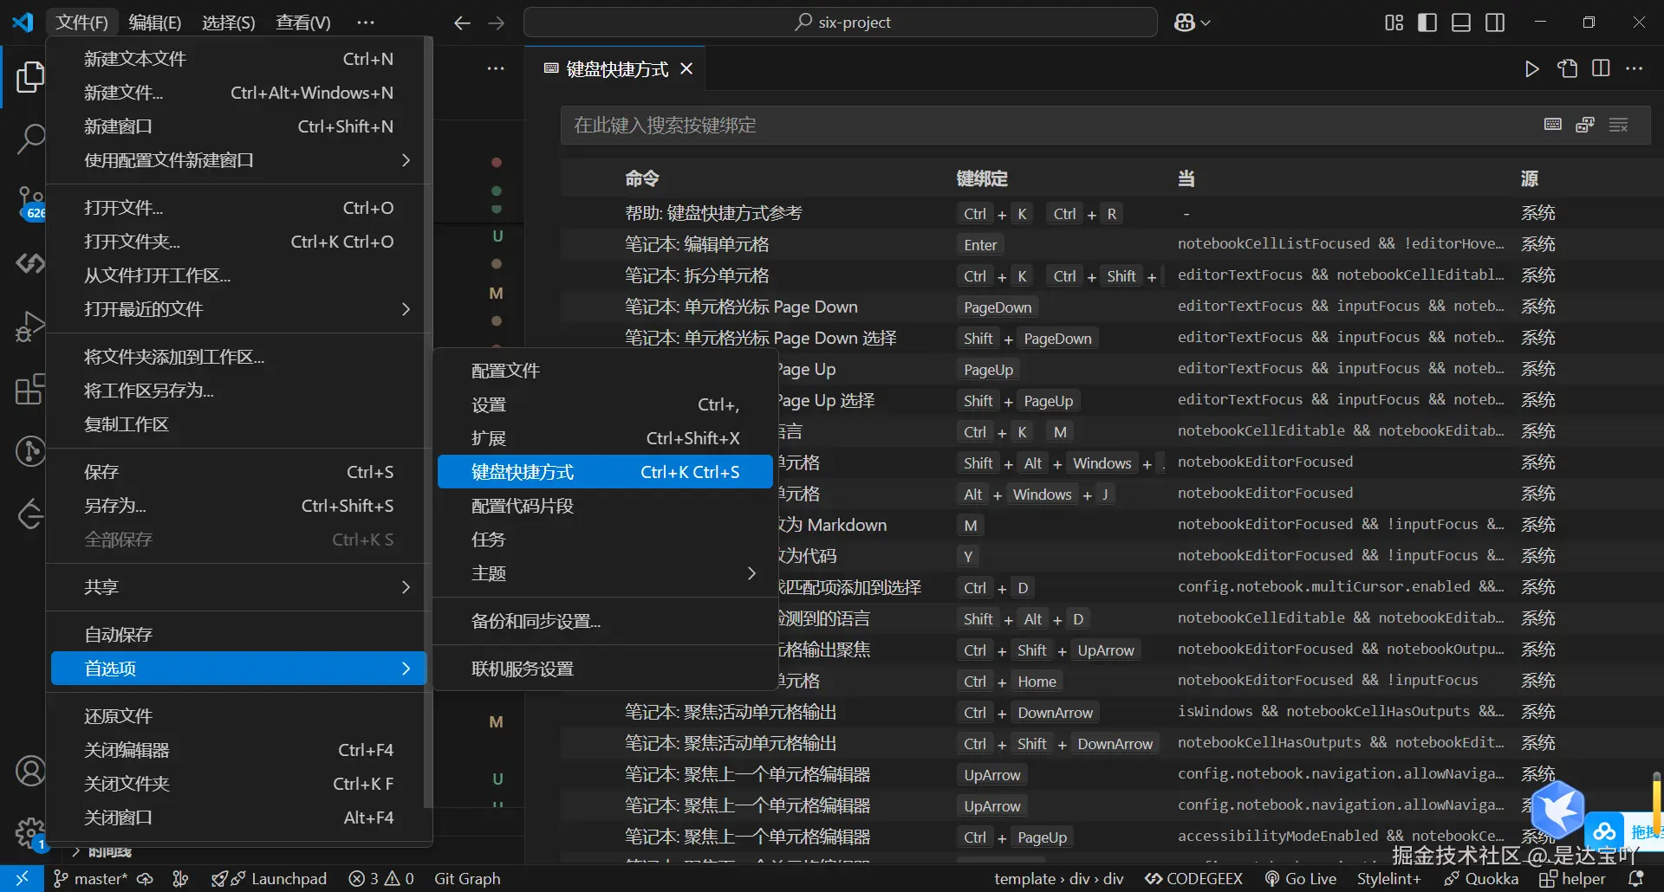The image size is (1664, 892).
Task: Open the 编辑(E) menu
Action: point(156,22)
